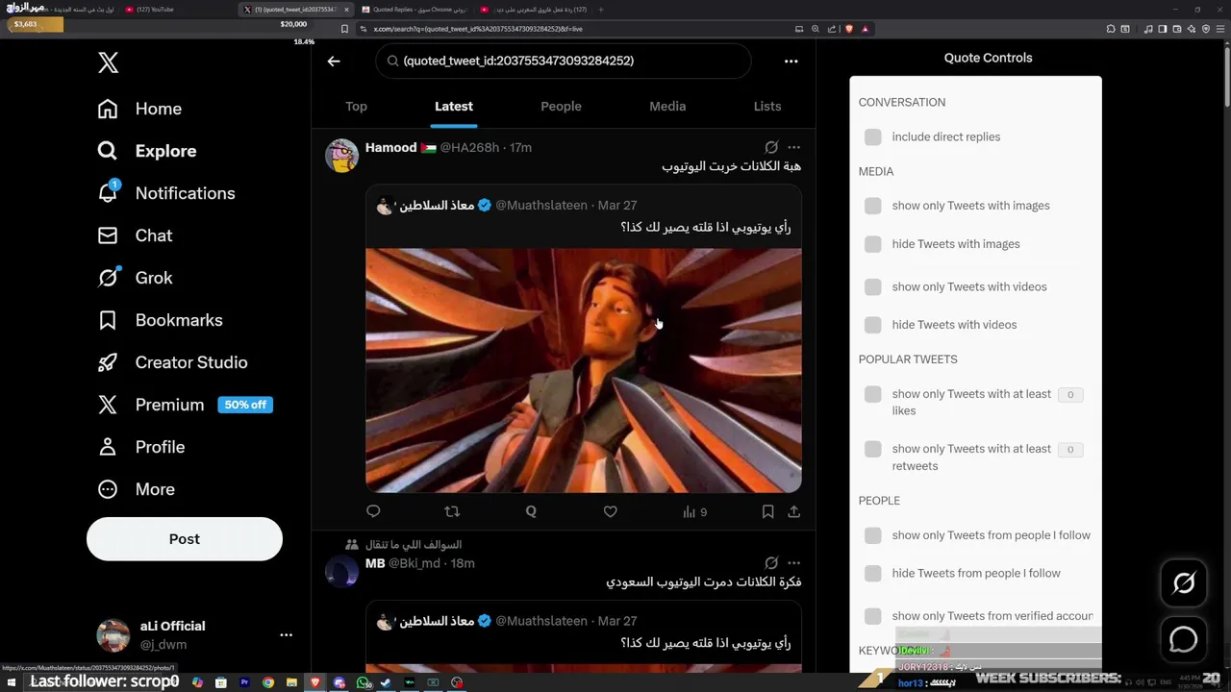Check show only Tweets from people I follow

click(x=872, y=535)
